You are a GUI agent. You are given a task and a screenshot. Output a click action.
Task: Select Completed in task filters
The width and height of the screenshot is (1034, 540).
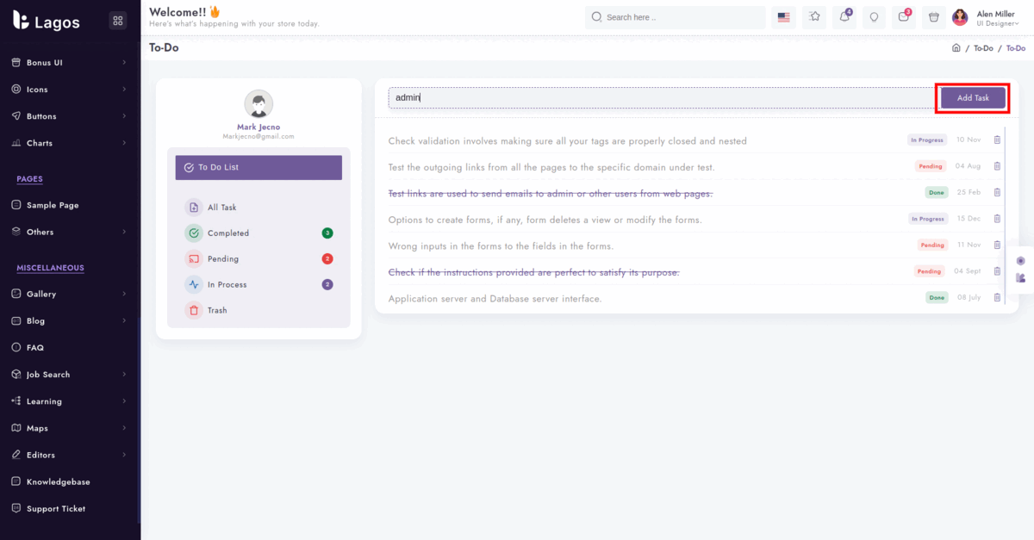[x=228, y=233]
